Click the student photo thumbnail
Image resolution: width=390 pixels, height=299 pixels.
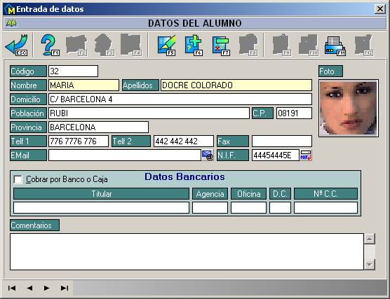tap(349, 109)
